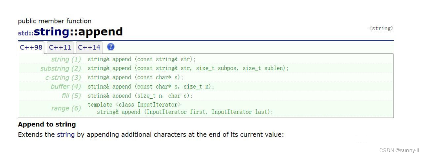Click the 'std::' namespace prefix in heading
The height and width of the screenshot is (157, 425).
click(x=26, y=33)
